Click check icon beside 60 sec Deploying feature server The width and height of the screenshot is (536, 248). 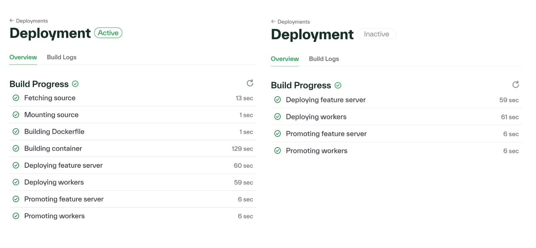[x=16, y=165]
